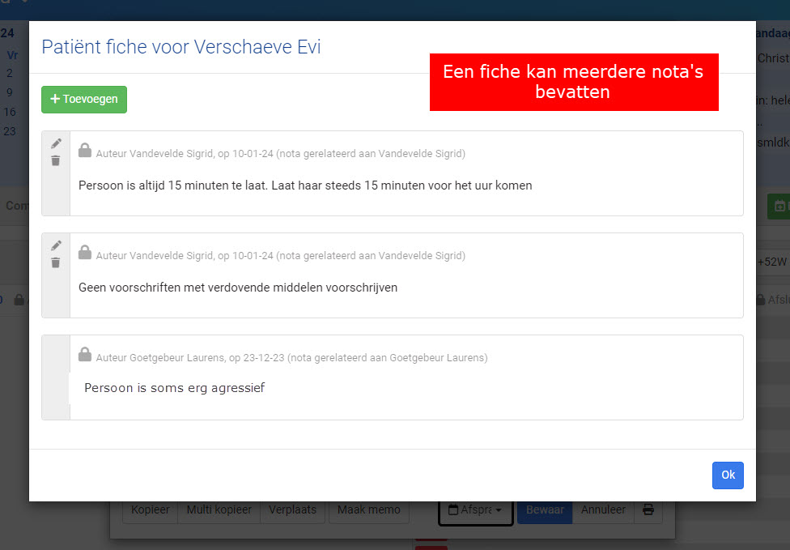Open the Afspraak dropdown

(475, 510)
